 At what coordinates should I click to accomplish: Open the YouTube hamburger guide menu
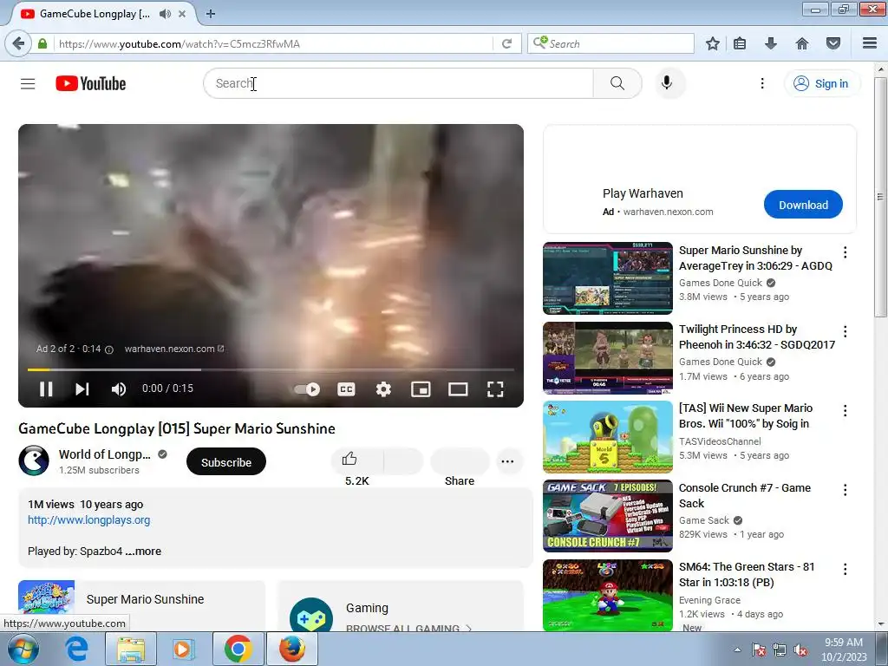[28, 84]
